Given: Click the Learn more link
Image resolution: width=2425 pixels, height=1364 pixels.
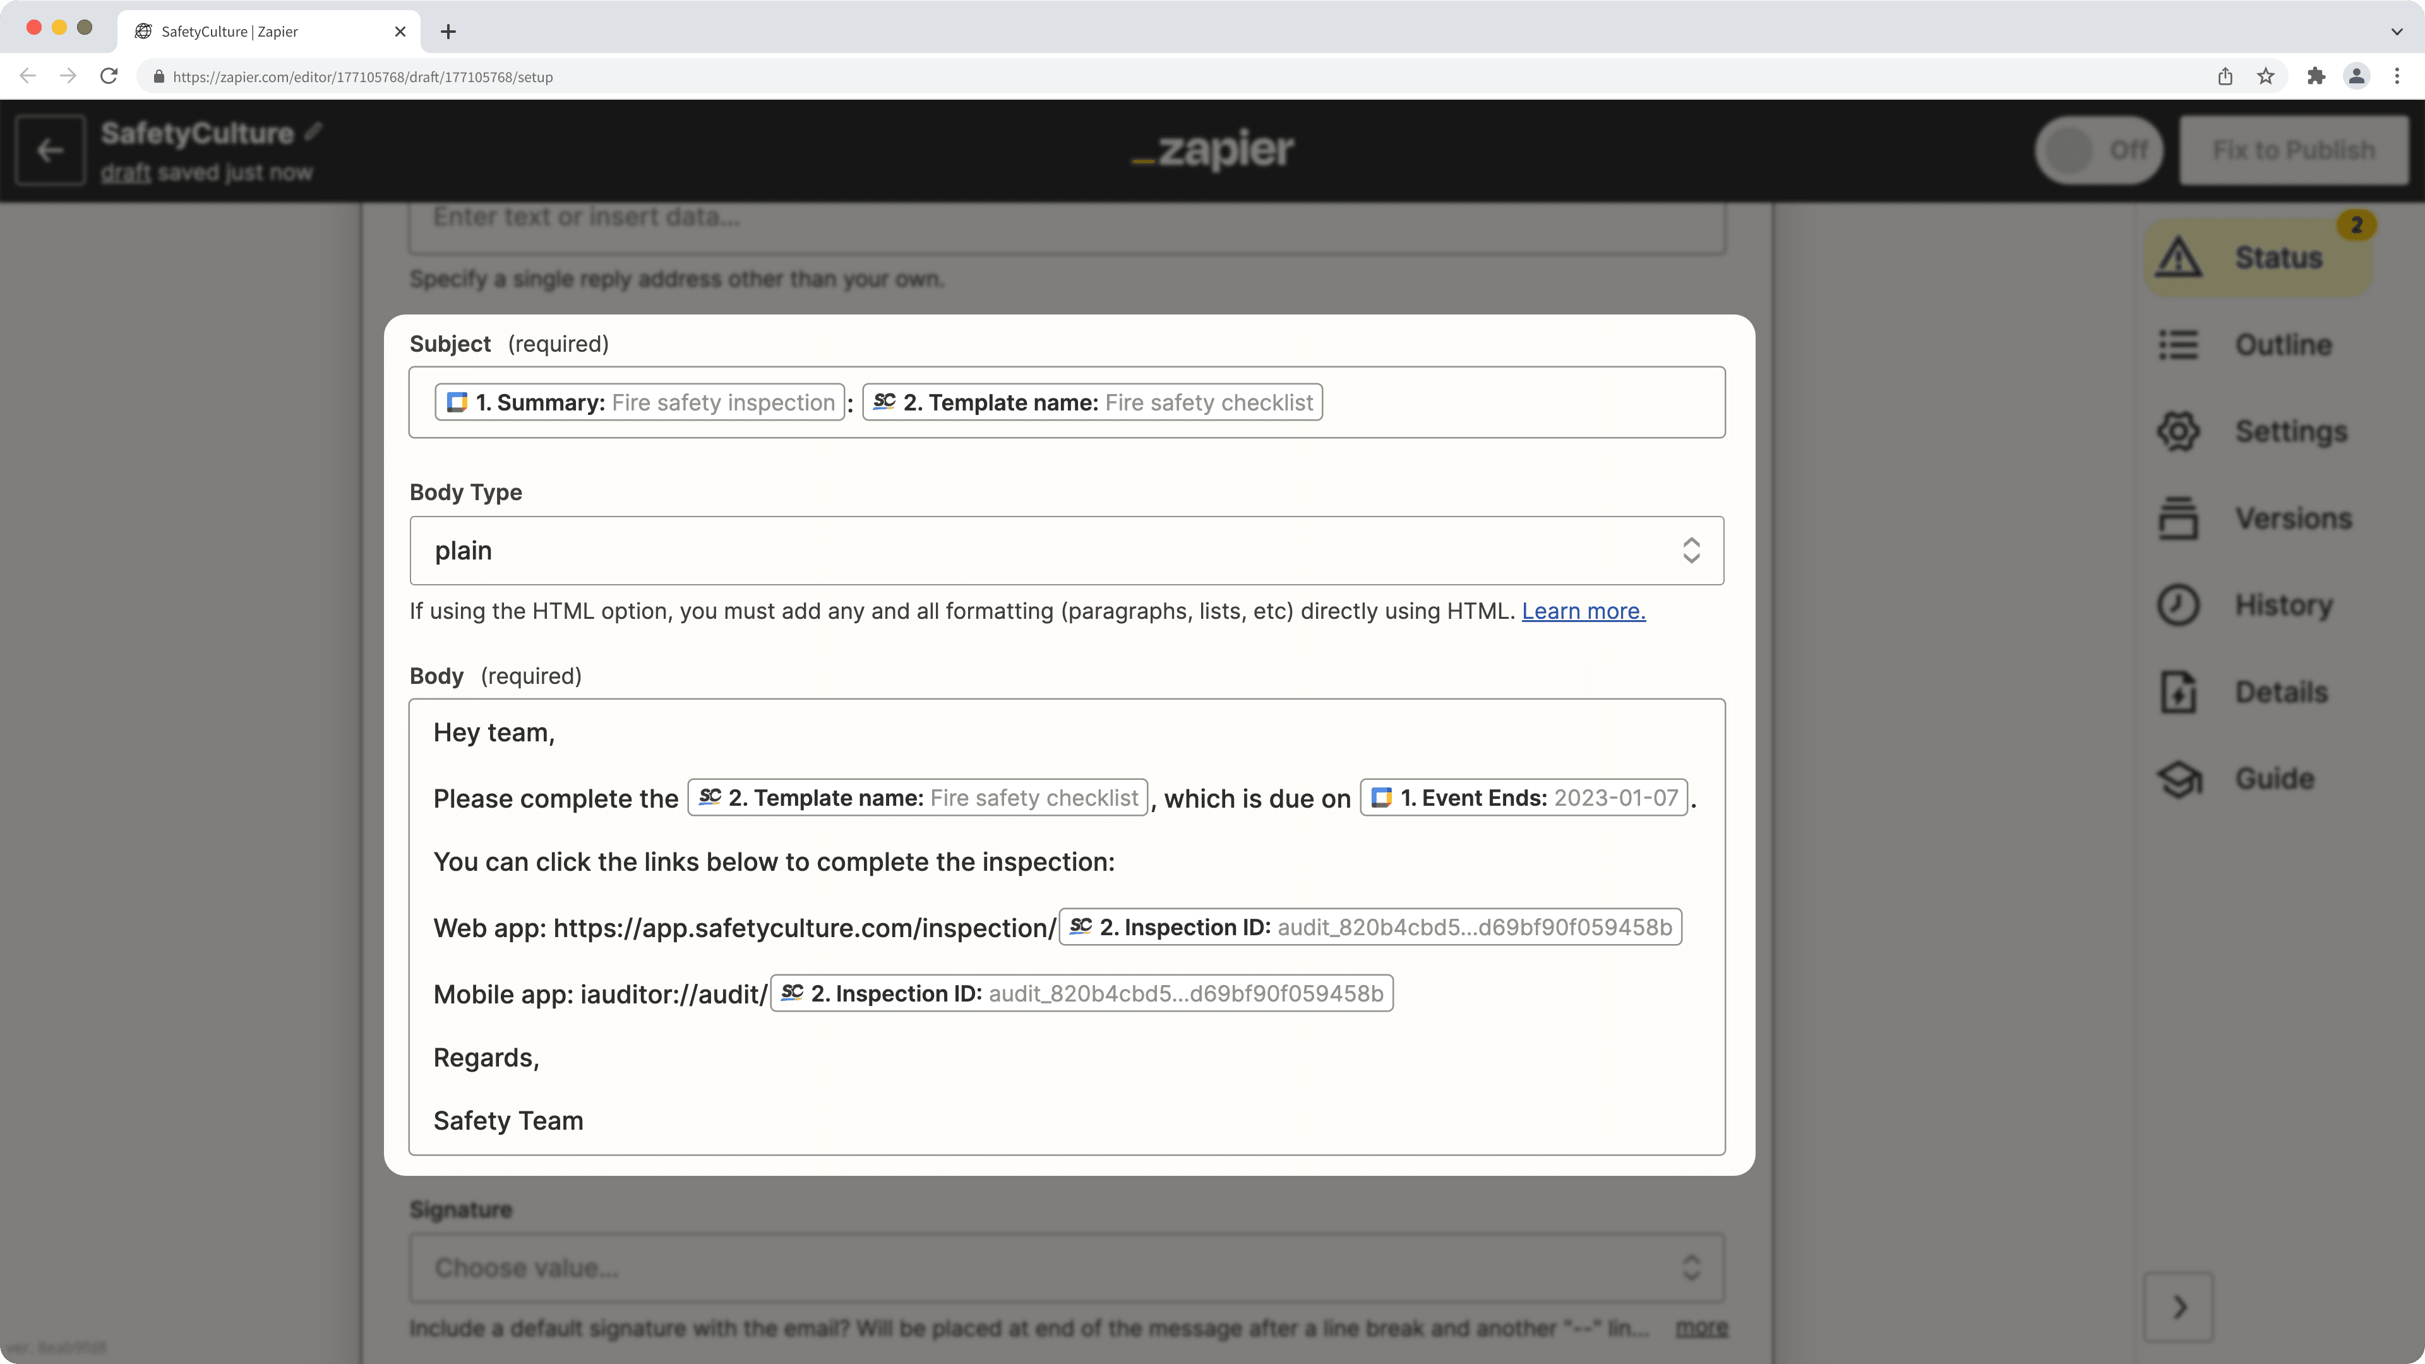Looking at the screenshot, I should (1583, 611).
